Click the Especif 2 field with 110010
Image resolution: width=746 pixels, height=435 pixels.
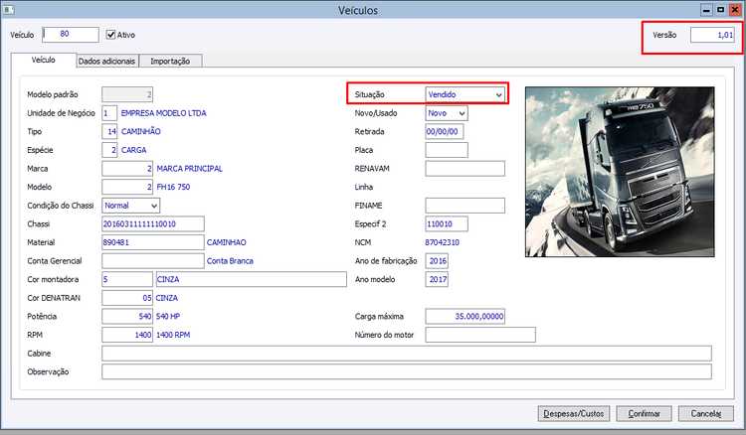447,223
